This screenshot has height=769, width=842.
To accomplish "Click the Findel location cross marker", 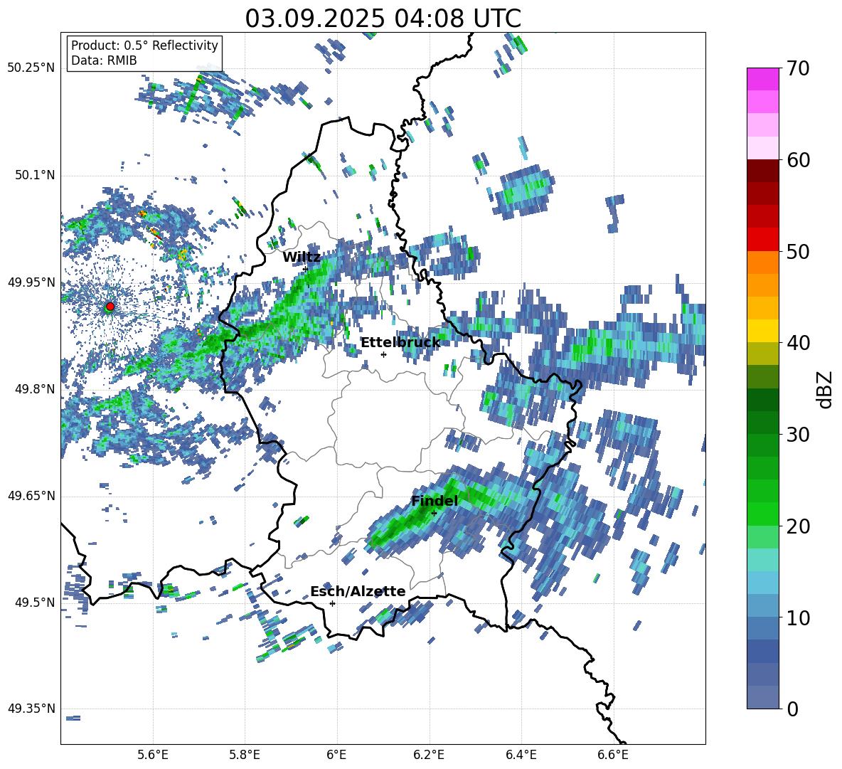I will coord(434,514).
